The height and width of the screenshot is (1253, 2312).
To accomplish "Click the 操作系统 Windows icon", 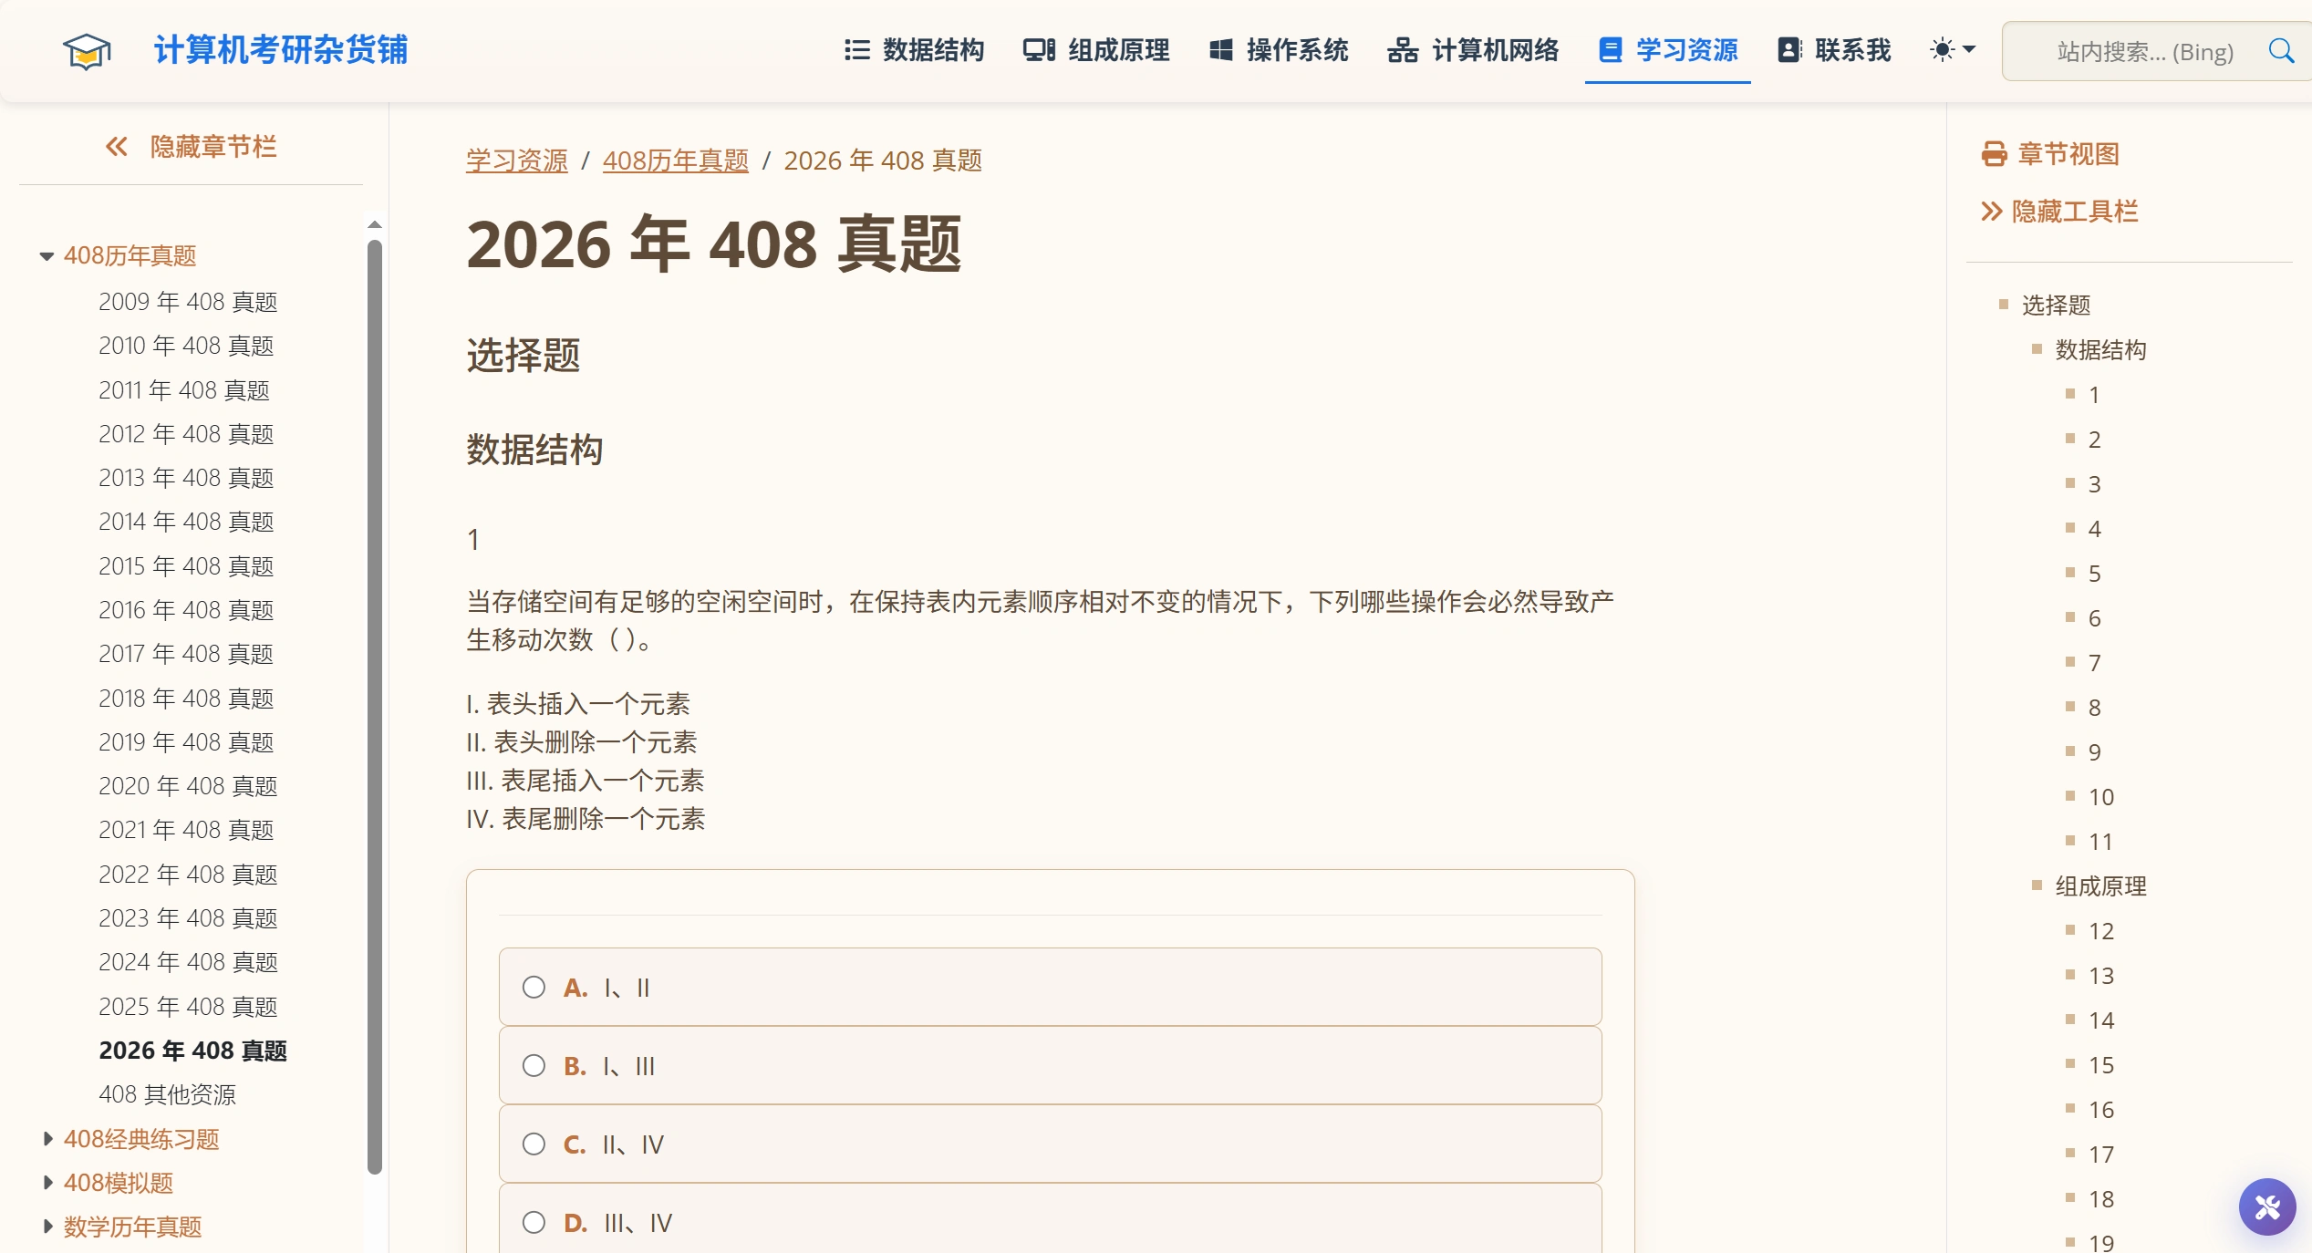I will pos(1219,51).
